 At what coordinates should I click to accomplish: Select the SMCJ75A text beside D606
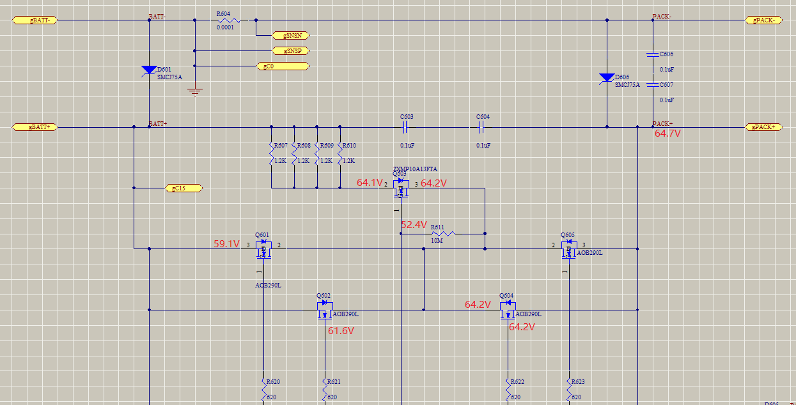(627, 84)
